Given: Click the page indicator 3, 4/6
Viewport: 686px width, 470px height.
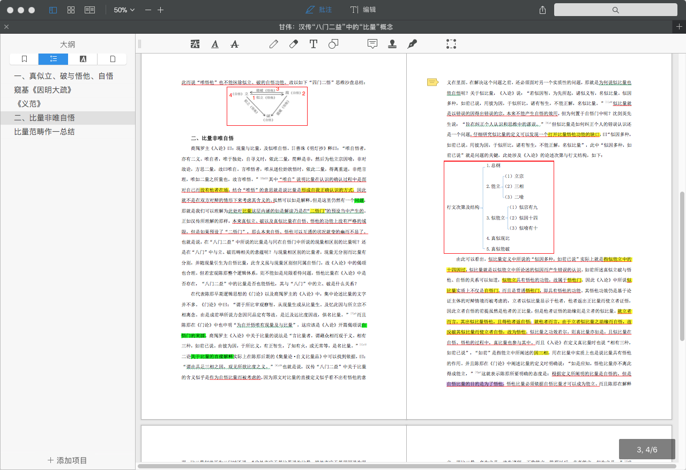Looking at the screenshot, I should (x=647, y=450).
